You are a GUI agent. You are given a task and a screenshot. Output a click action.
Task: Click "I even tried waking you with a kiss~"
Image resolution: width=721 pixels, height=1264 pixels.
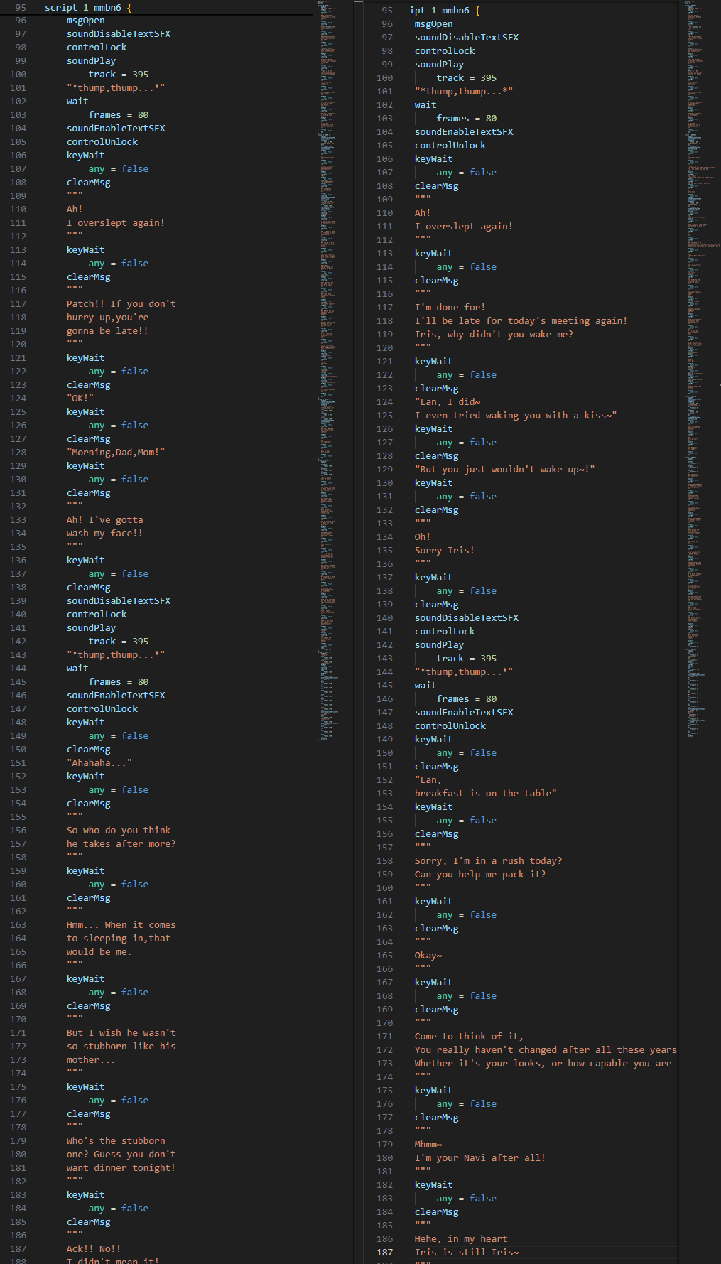pyautogui.click(x=516, y=416)
